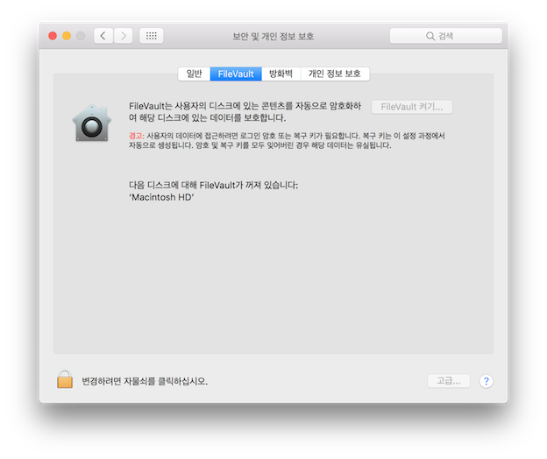This screenshot has width=547, height=459.
Task: Click the red 경고: warning label
Action: (137, 136)
